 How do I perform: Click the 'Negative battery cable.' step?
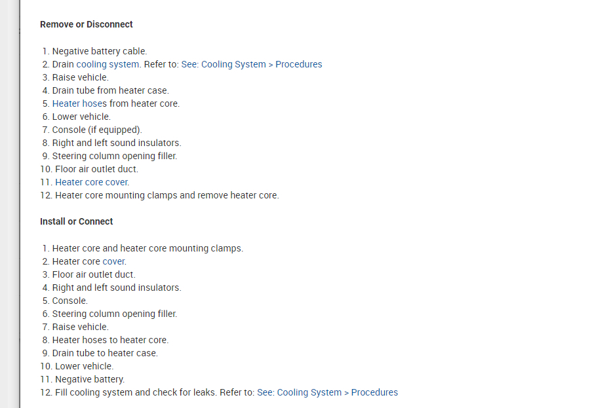coord(100,51)
